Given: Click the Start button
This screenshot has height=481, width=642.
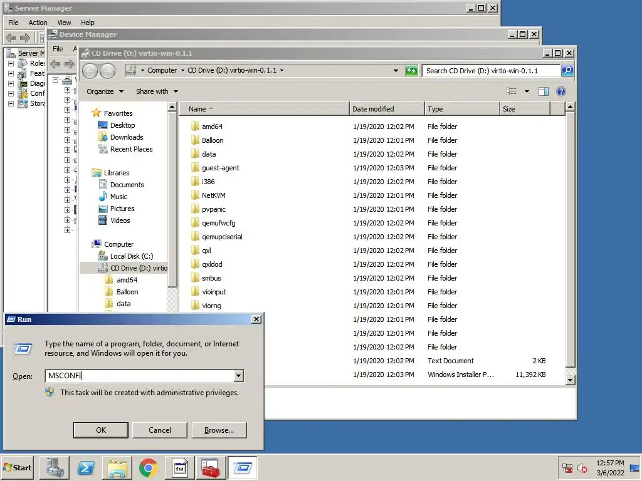Looking at the screenshot, I should tap(17, 467).
